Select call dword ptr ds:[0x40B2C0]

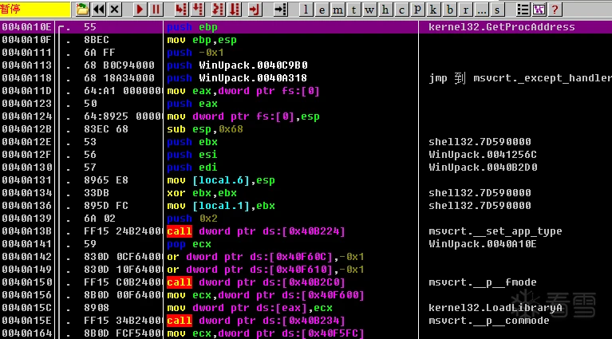pyautogui.click(x=256, y=282)
